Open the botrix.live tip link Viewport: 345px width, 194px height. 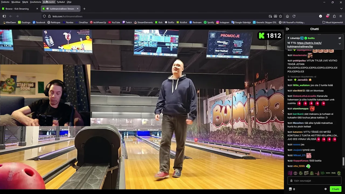pyautogui.click(x=304, y=45)
